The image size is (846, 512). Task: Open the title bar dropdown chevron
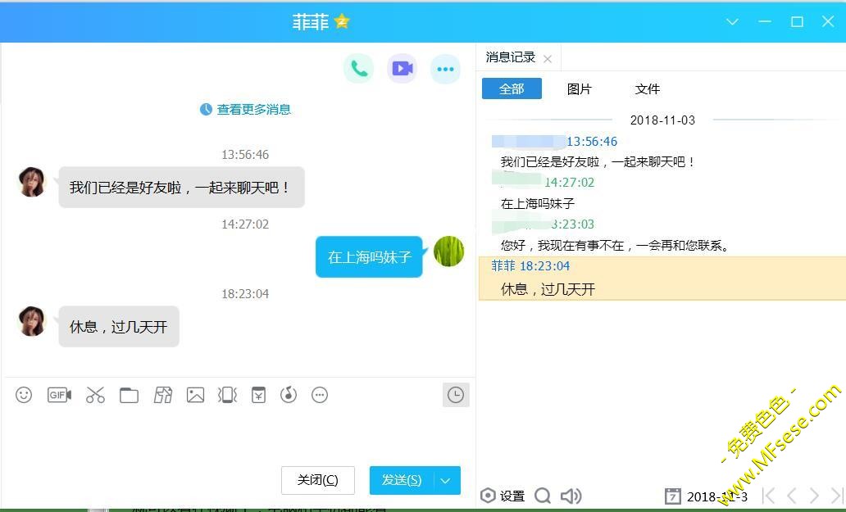732,21
